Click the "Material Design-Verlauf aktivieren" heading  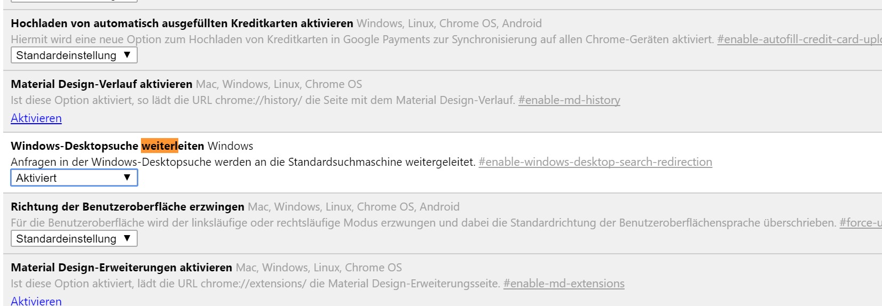101,84
